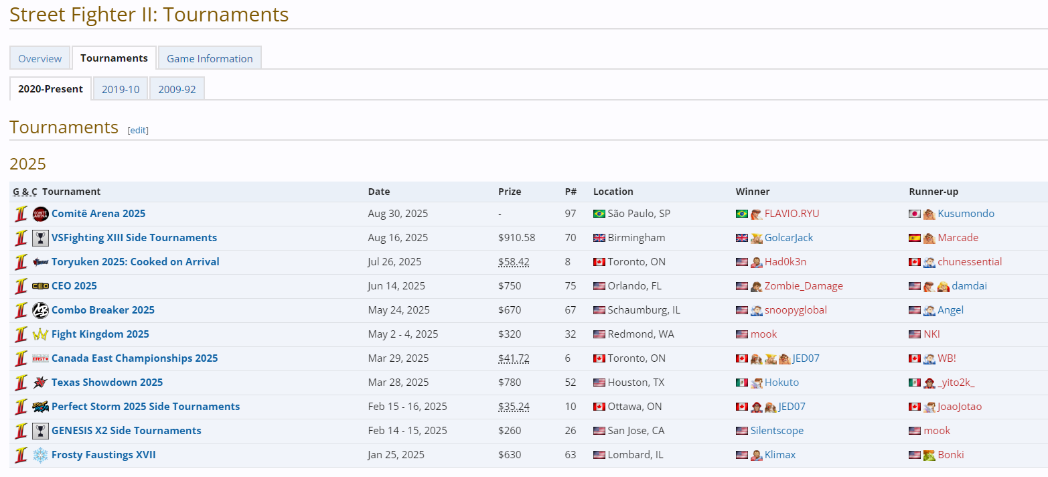Click the UK flag next to Birmingham
Viewport: 1048px width, 477px height.
[599, 238]
